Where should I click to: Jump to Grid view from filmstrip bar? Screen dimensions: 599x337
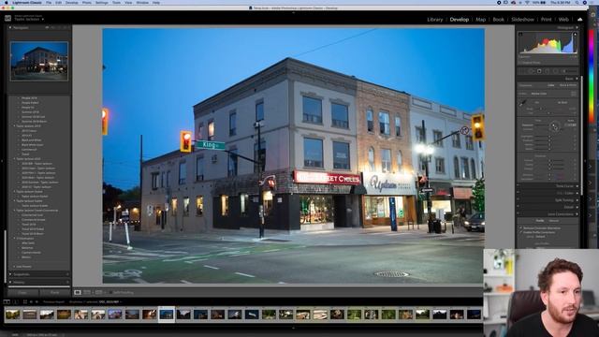click(25, 301)
